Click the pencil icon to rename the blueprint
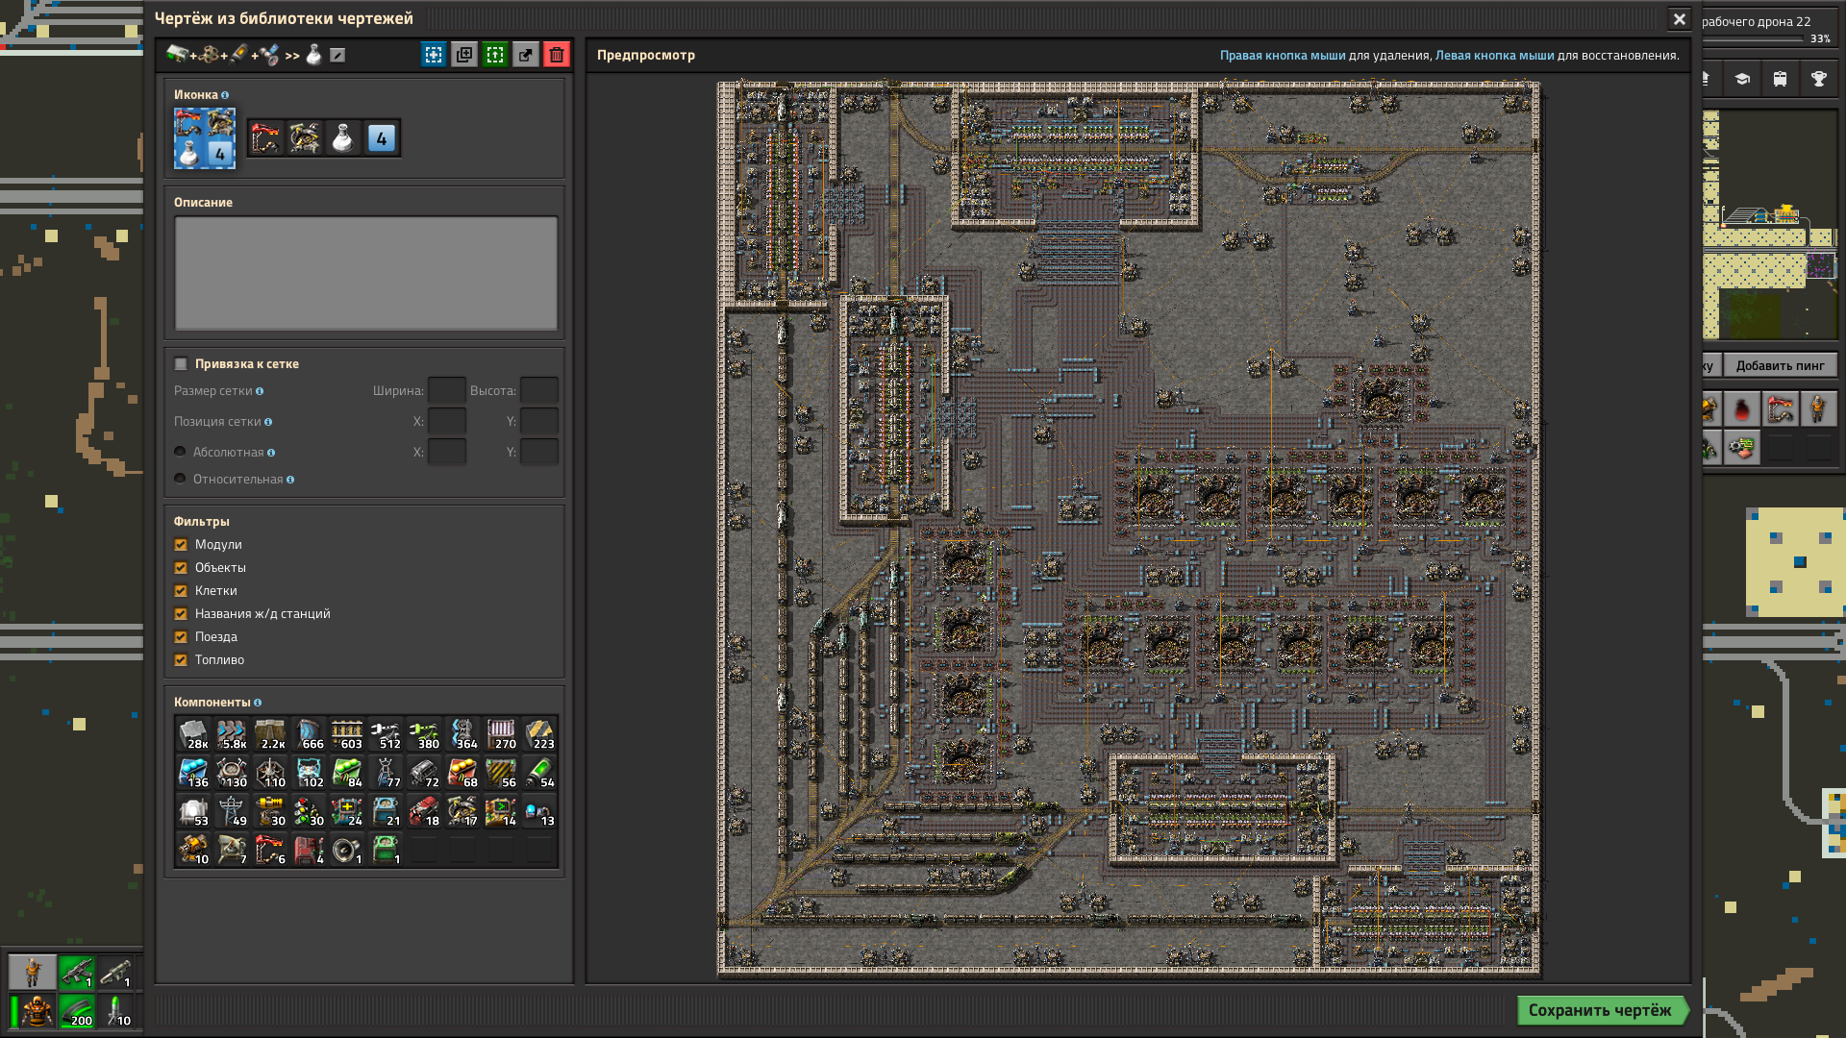The height and width of the screenshot is (1038, 1846). 337,56
